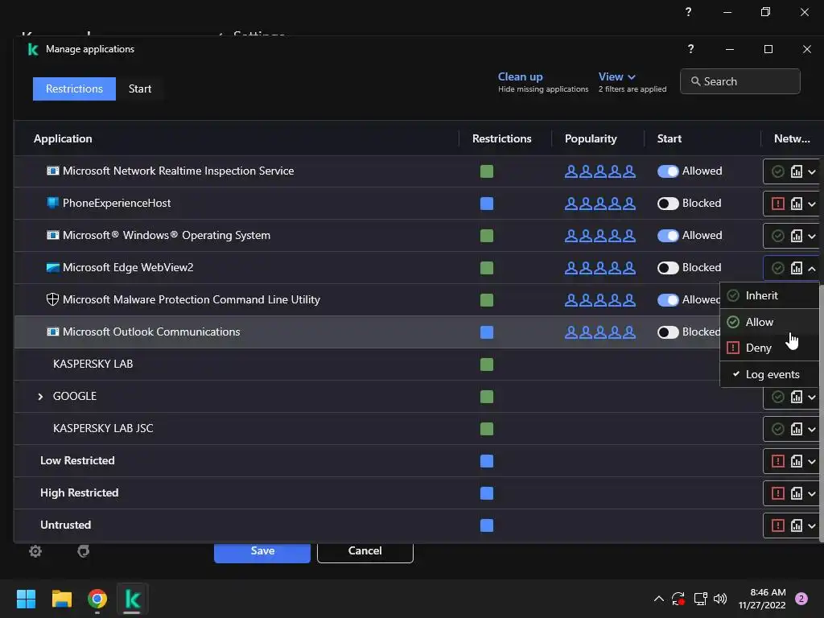
Task: Toggle Start switch for PhoneExperienceHost
Action: (x=668, y=204)
